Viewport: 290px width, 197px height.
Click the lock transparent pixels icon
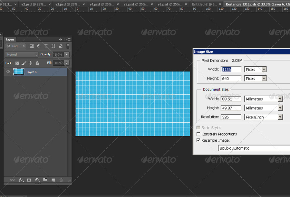click(17, 63)
